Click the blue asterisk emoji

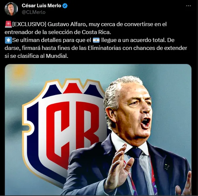[x=8, y=40]
